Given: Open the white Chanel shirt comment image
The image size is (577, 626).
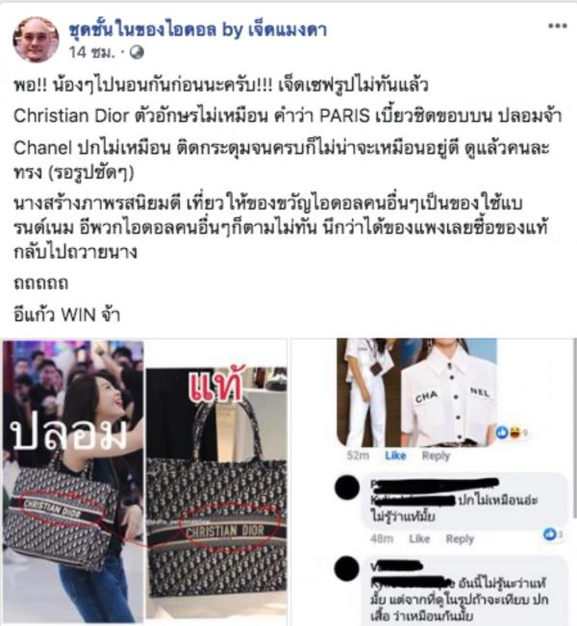Looking at the screenshot, I should [x=416, y=392].
